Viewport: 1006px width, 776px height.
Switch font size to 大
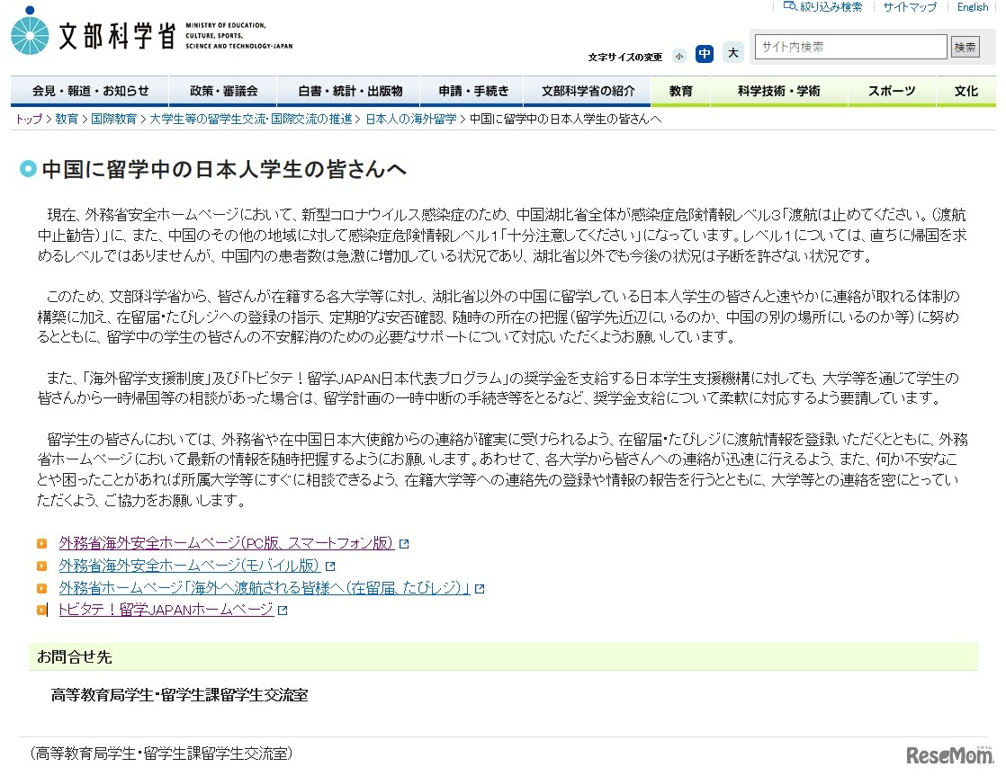[x=732, y=54]
